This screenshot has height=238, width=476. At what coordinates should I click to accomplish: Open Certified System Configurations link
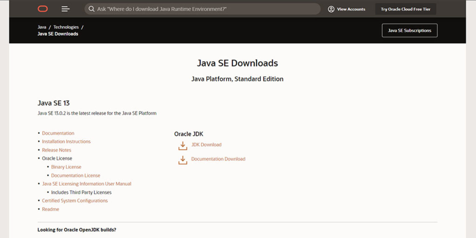75,201
